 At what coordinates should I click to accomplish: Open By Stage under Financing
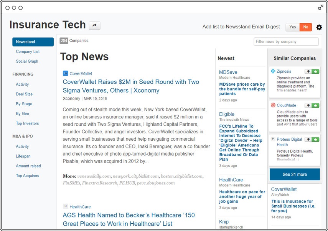click(24, 104)
